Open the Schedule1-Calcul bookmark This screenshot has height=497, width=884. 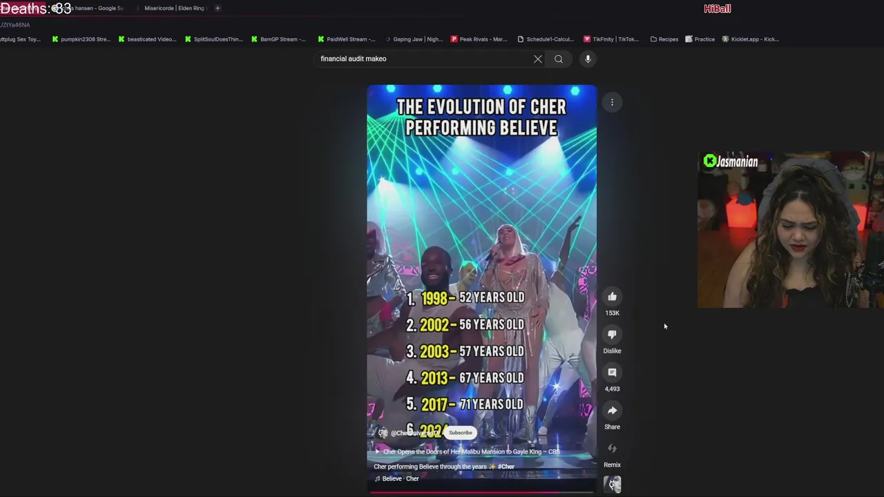point(546,39)
